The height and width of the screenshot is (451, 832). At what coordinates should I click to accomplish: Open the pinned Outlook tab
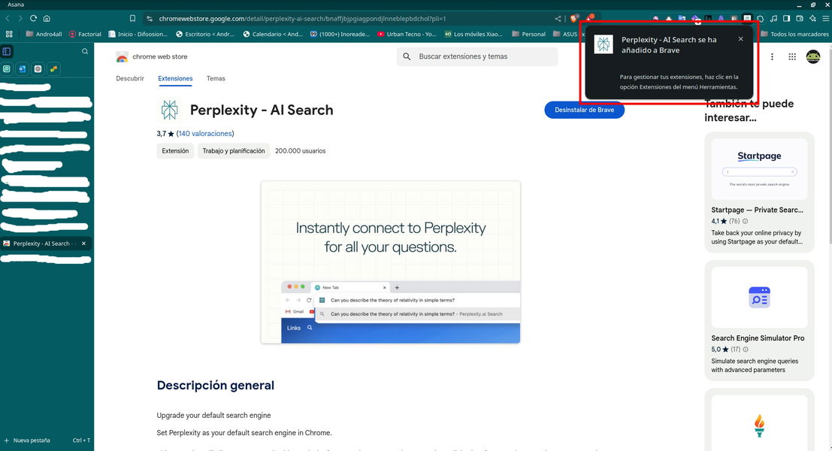coord(23,69)
